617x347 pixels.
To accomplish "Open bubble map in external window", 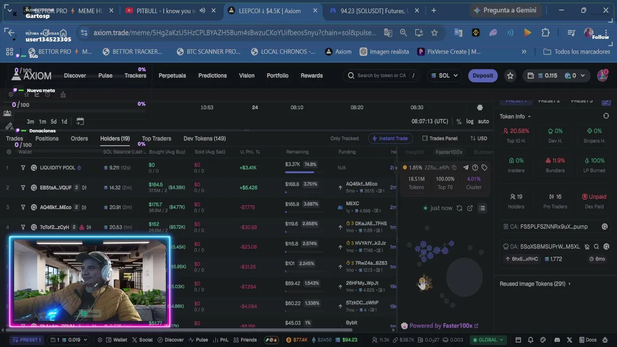I will (470, 208).
